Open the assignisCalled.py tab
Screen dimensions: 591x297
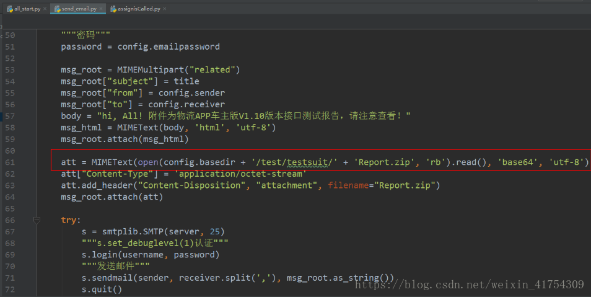coord(139,9)
